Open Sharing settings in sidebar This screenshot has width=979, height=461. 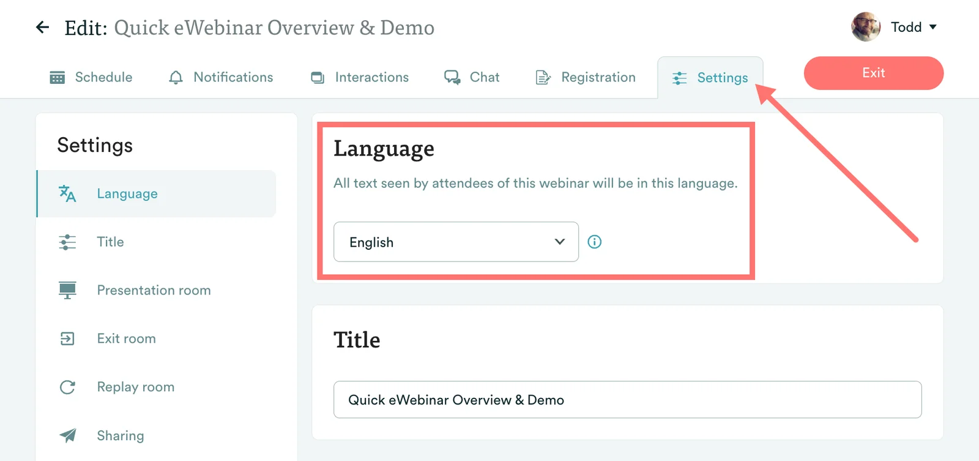click(157, 435)
